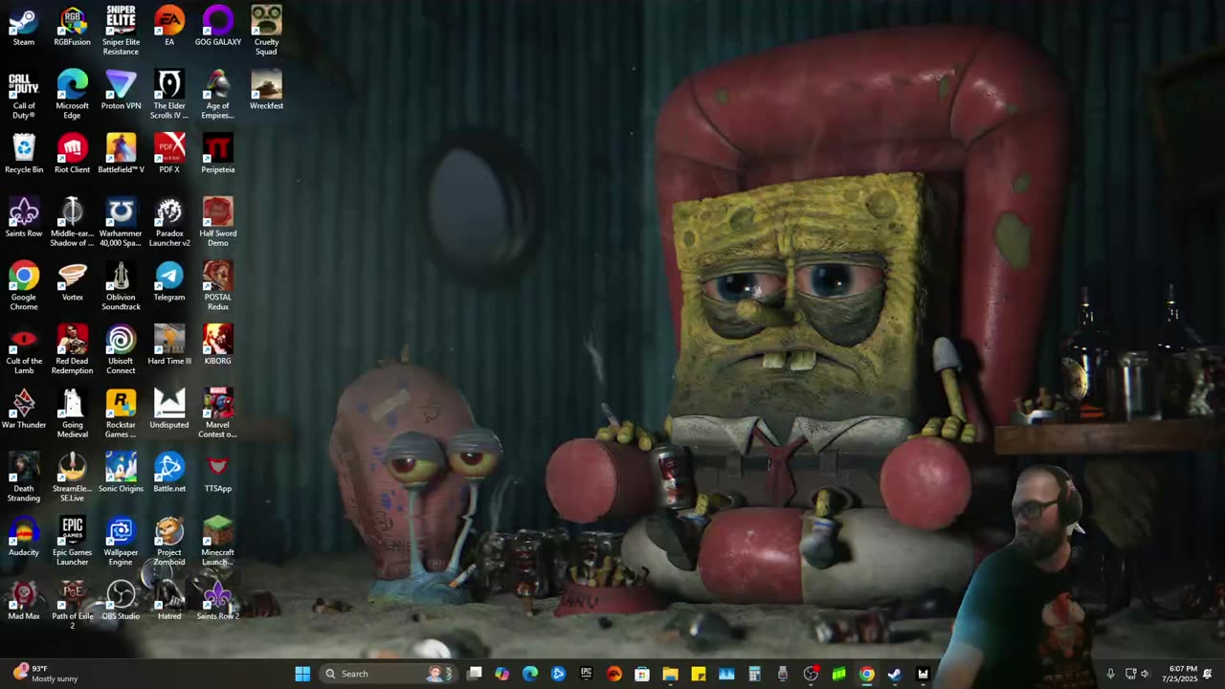Viewport: 1225px width, 689px height.
Task: Select the PDF X desktop icon
Action: point(169,154)
